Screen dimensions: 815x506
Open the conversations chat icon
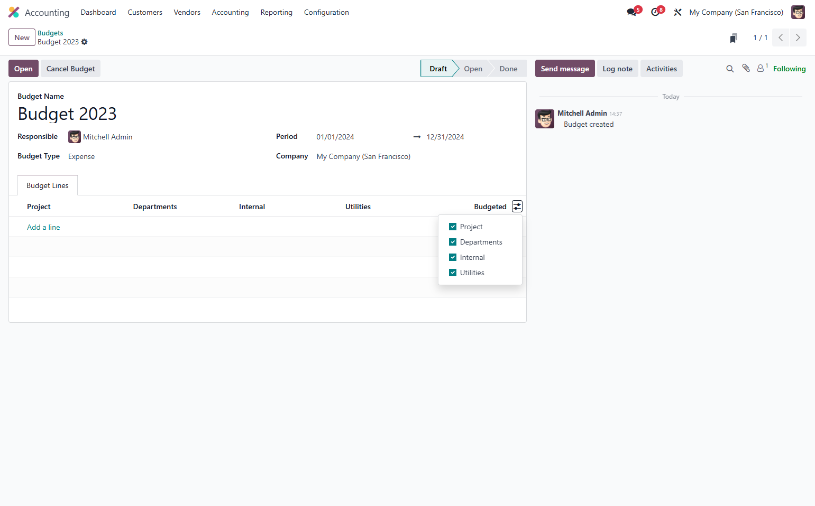[631, 12]
